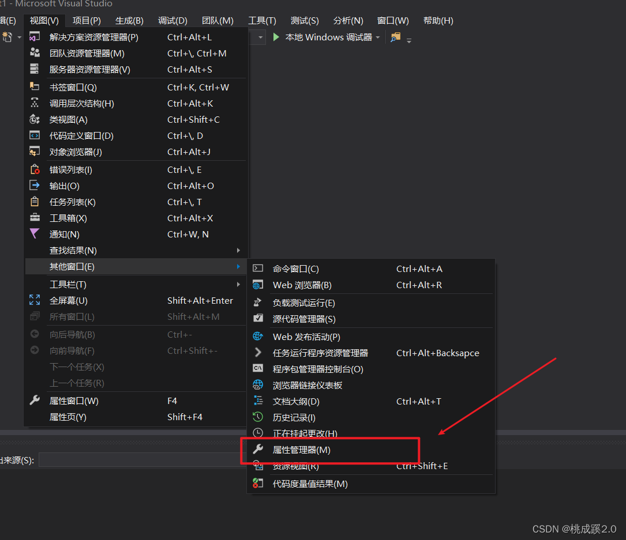This screenshot has width=626, height=540.
Task: Click the Load Test Runs (负载测试运行) icon
Action: point(258,303)
